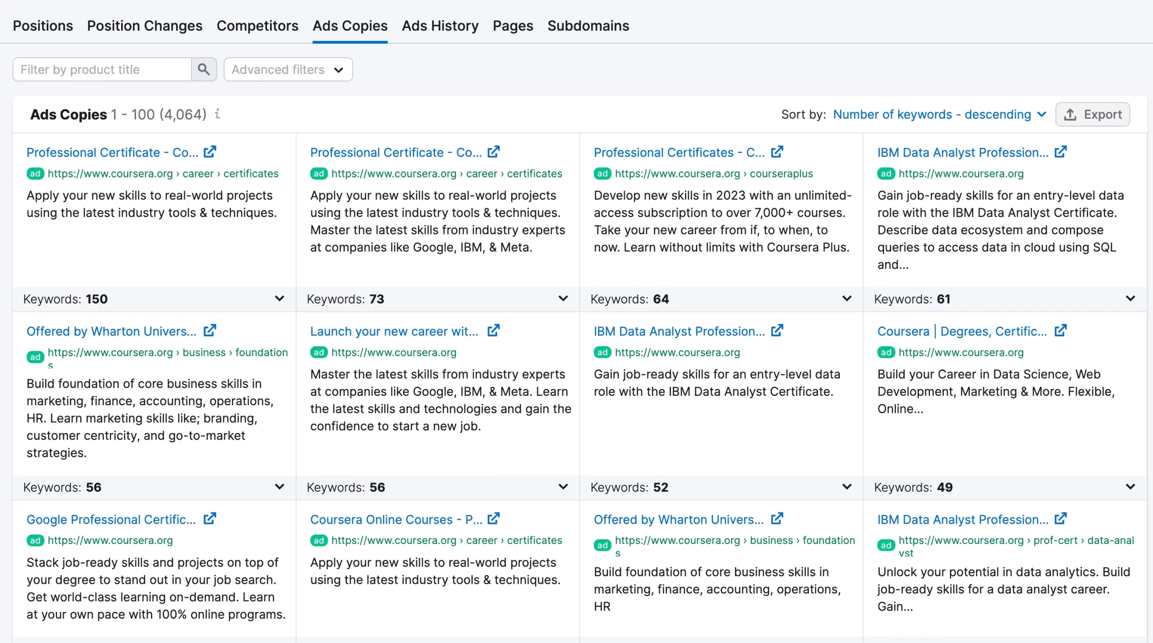Open external link icon for Coursera Online Courses ad

493,519
